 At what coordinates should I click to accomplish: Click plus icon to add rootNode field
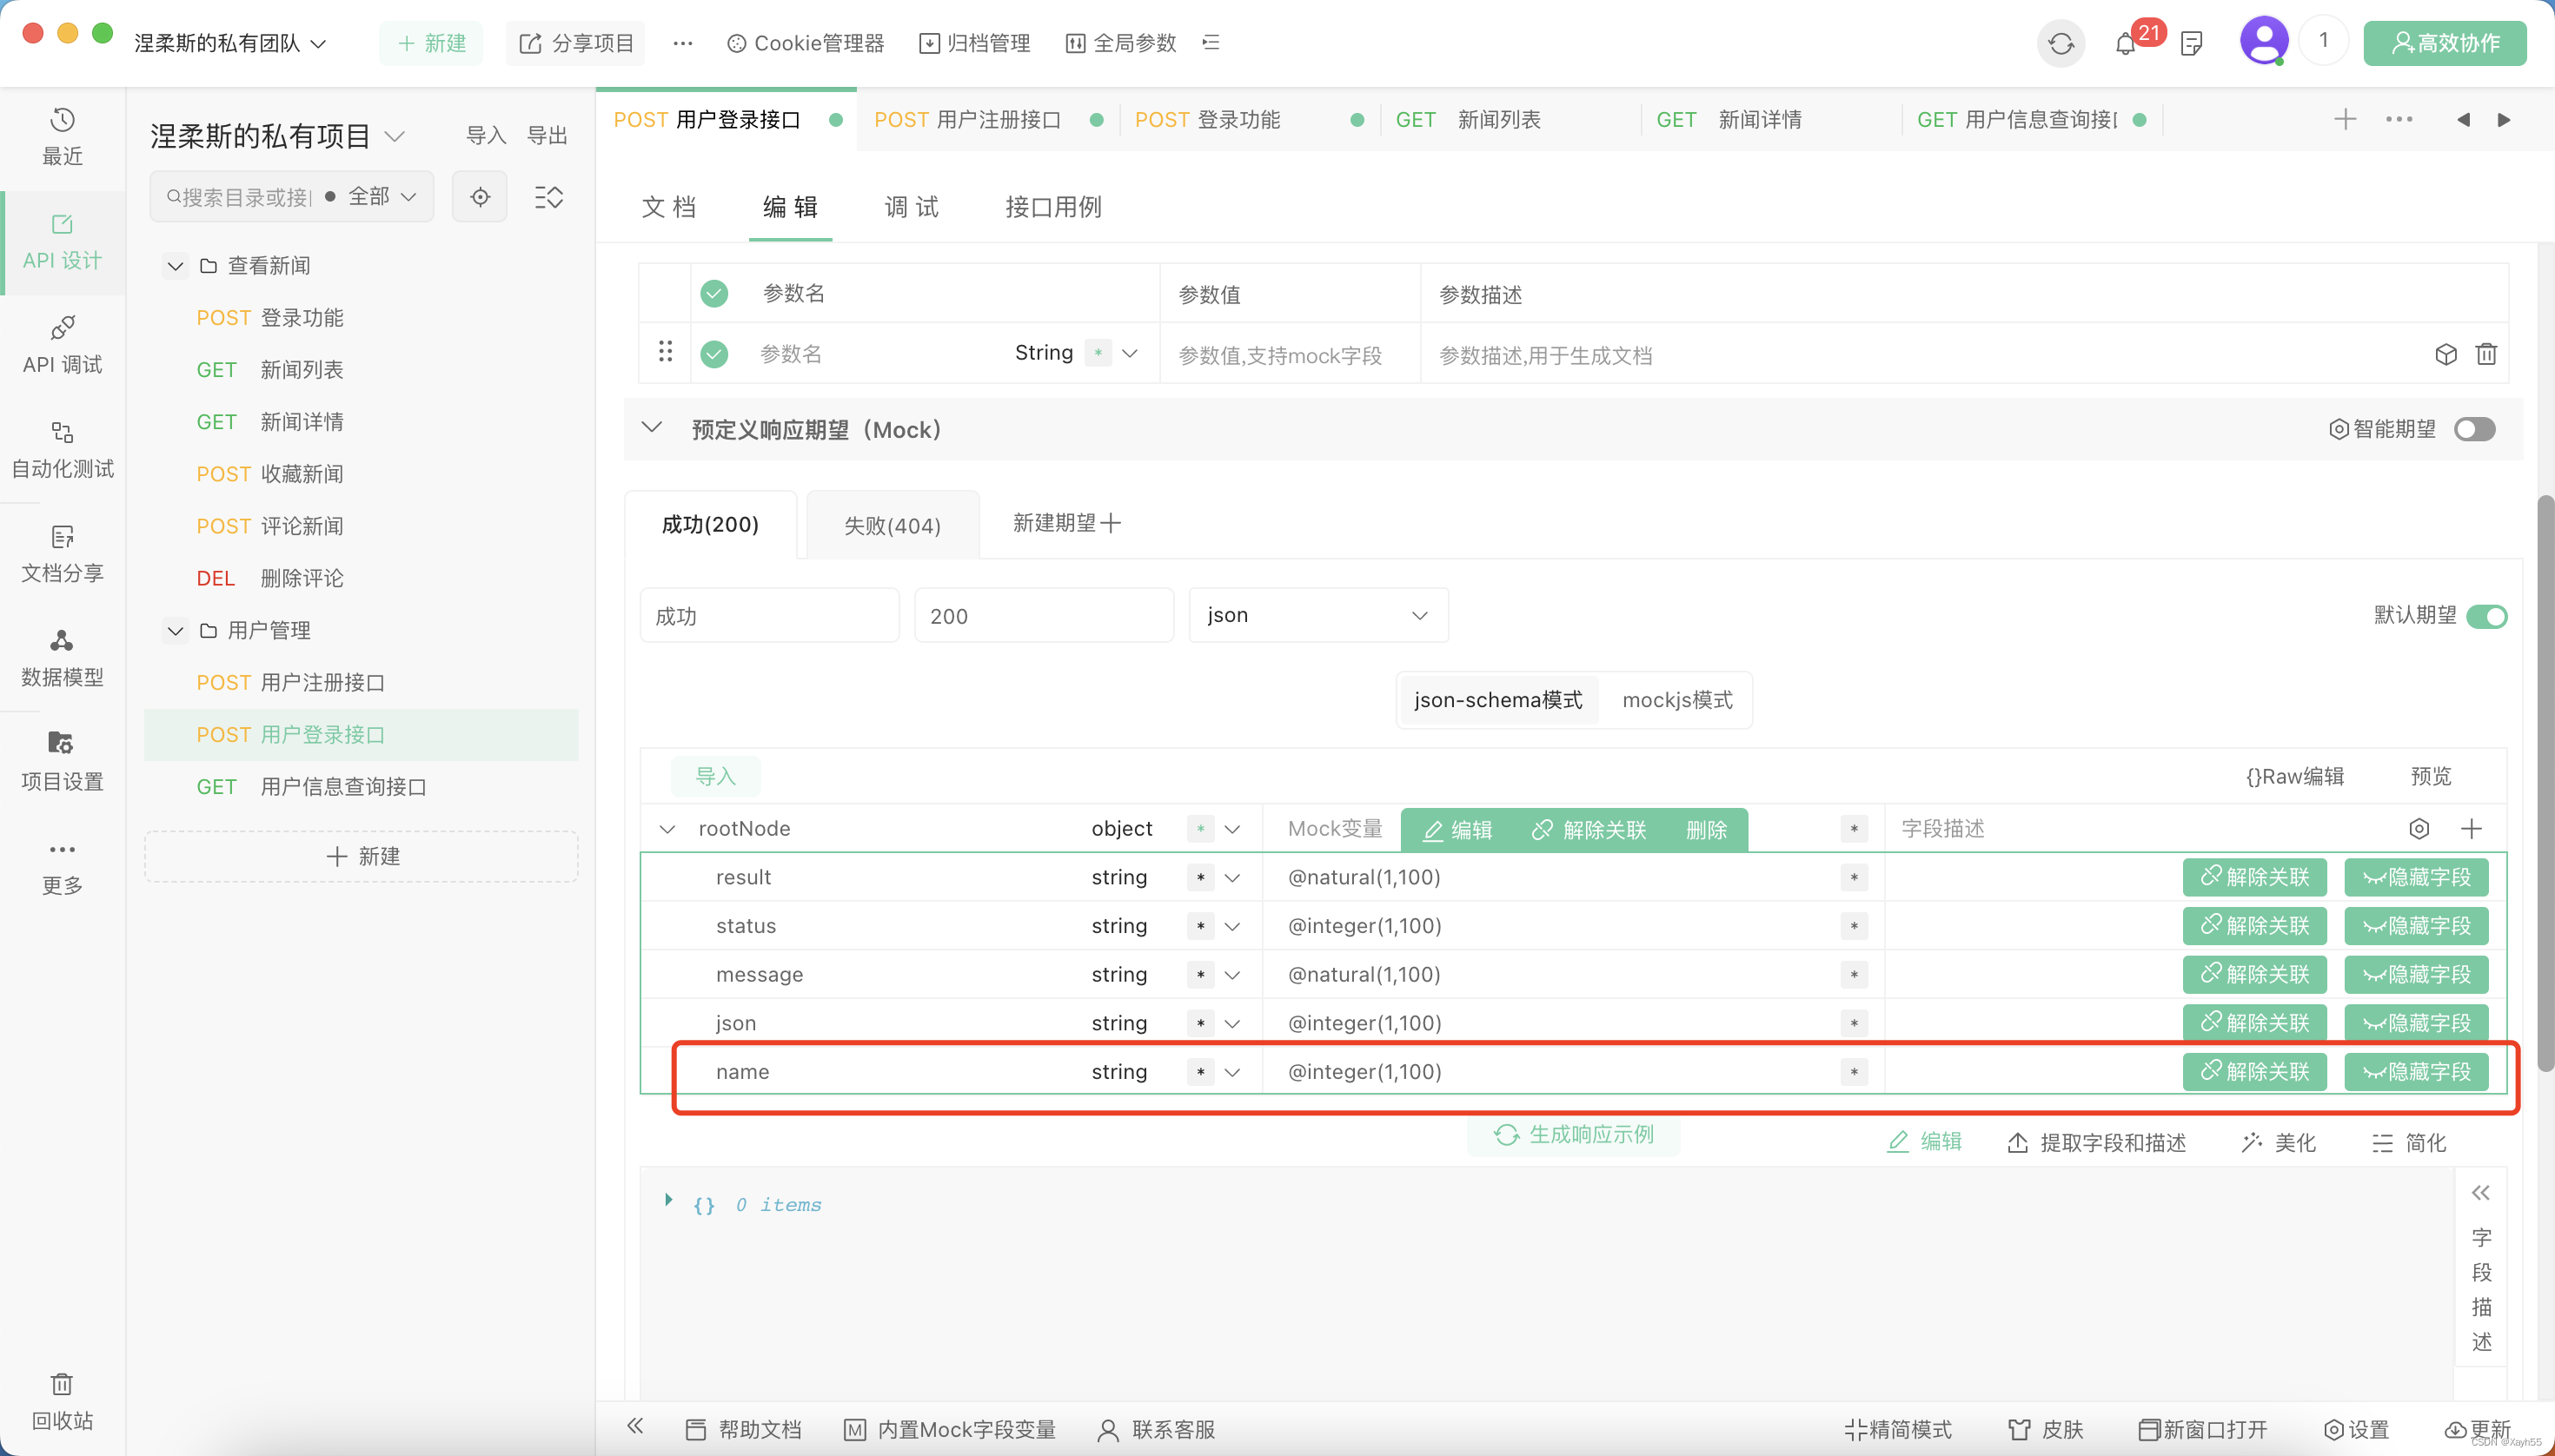[2471, 828]
